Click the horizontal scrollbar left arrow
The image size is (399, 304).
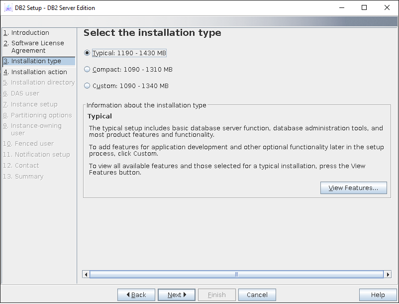coord(86,274)
